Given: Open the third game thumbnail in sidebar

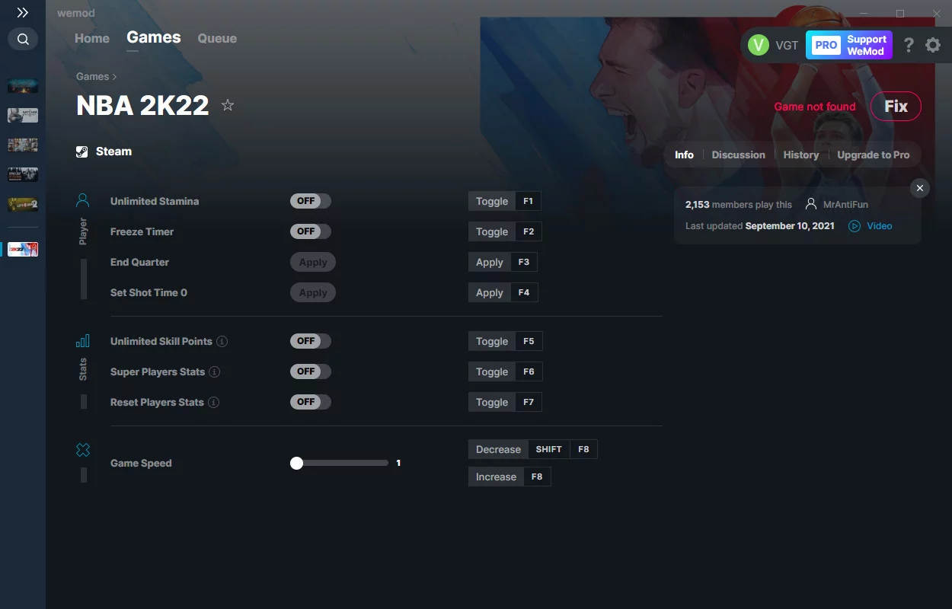Looking at the screenshot, I should pyautogui.click(x=23, y=145).
